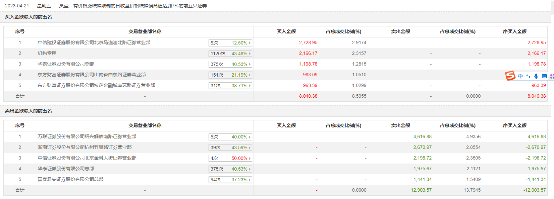This screenshot has height=199, width=554.
Task: Click the buy proportion value 1.0510
Action: pos(359,75)
